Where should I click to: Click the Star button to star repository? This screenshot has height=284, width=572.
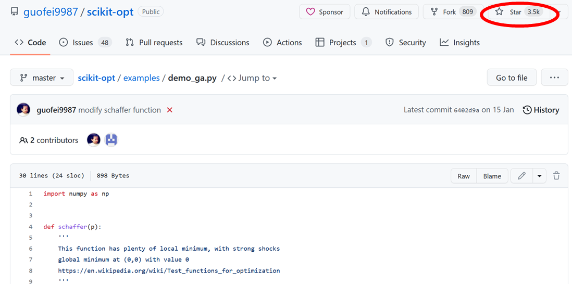[515, 12]
